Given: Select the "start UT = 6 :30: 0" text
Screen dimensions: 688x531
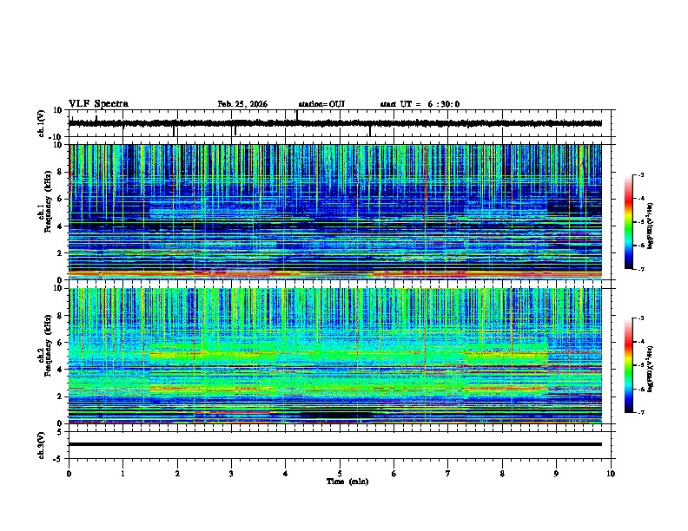Looking at the screenshot, I should pos(420,104).
